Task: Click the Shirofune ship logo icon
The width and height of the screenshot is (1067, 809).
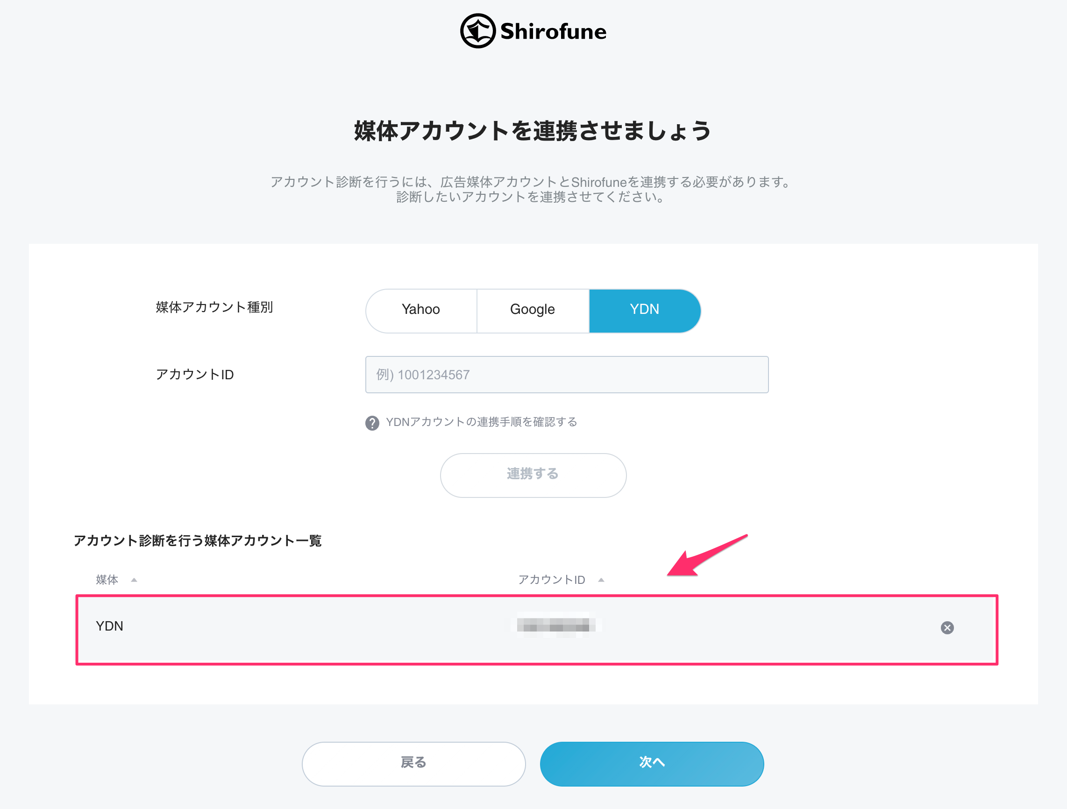Action: pyautogui.click(x=477, y=31)
